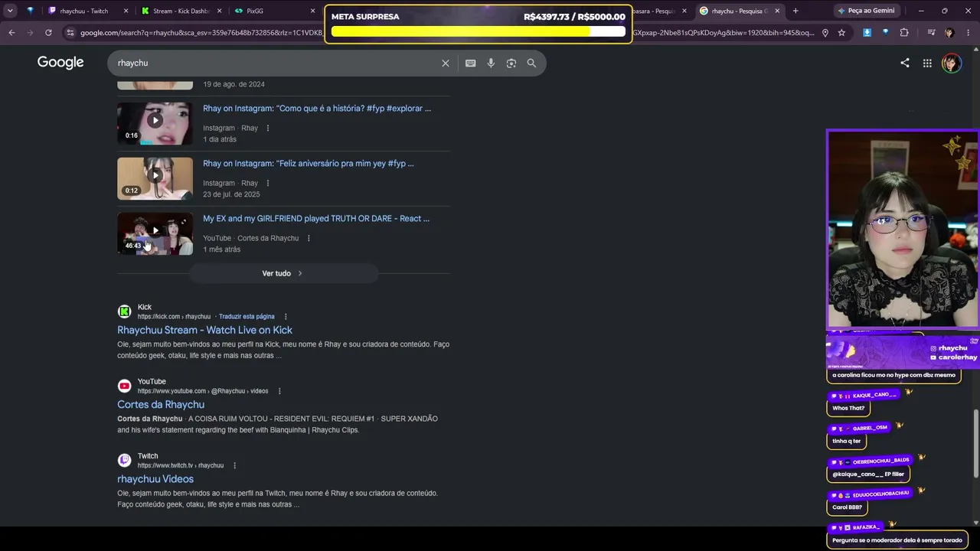The image size is (980, 551).
Task: Open the virtual keyboard input tool
Action: coord(471,64)
